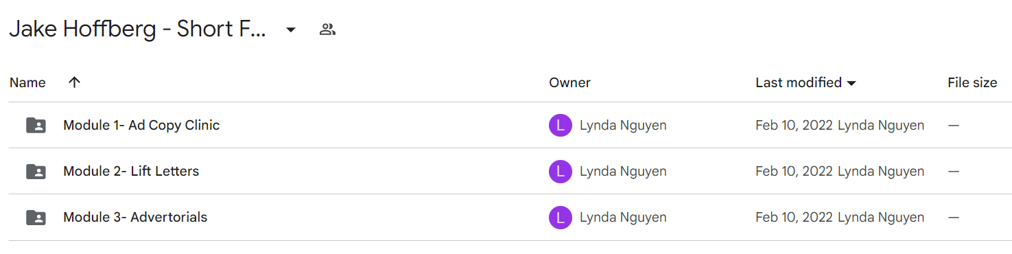Click the Jake Hoffberg folder title

tap(138, 30)
